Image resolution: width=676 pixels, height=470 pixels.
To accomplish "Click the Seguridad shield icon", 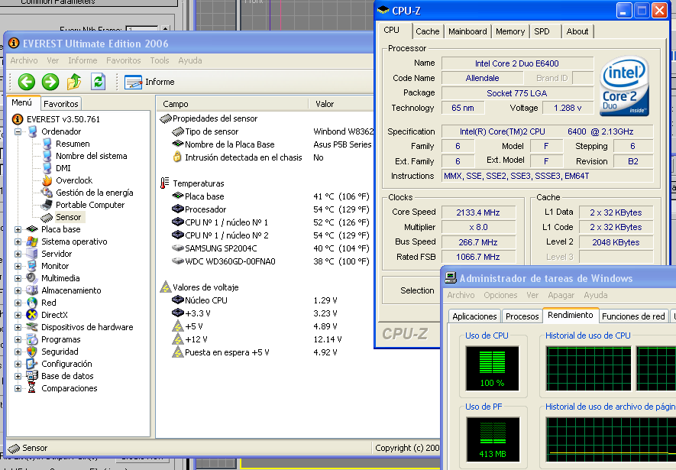I will [32, 352].
